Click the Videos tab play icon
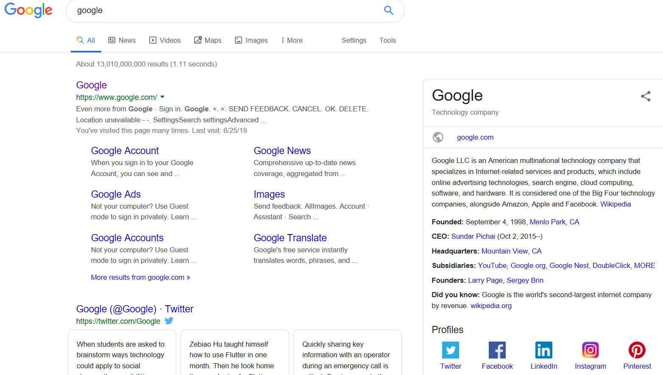The image size is (663, 375). click(x=153, y=40)
